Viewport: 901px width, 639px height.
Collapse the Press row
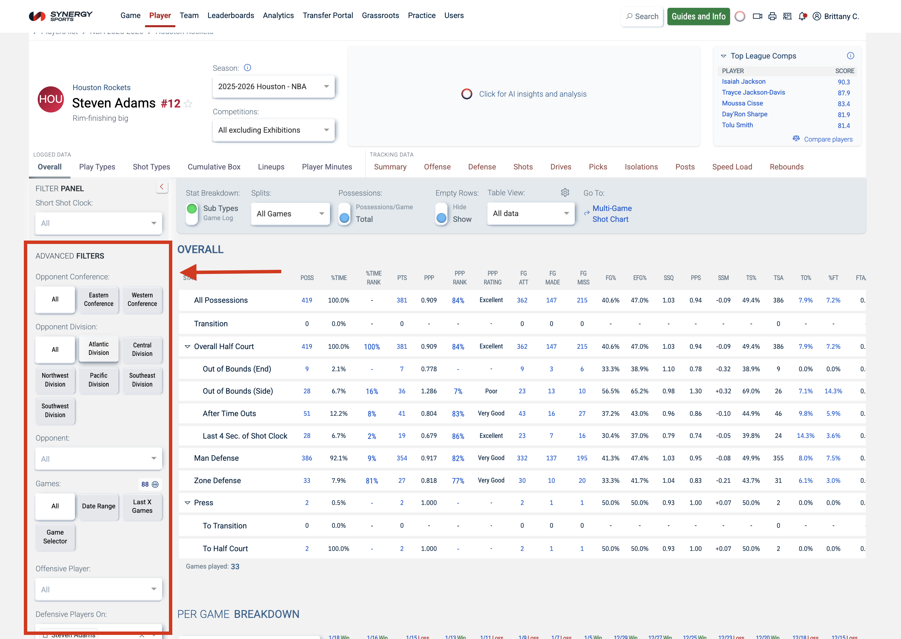(187, 503)
